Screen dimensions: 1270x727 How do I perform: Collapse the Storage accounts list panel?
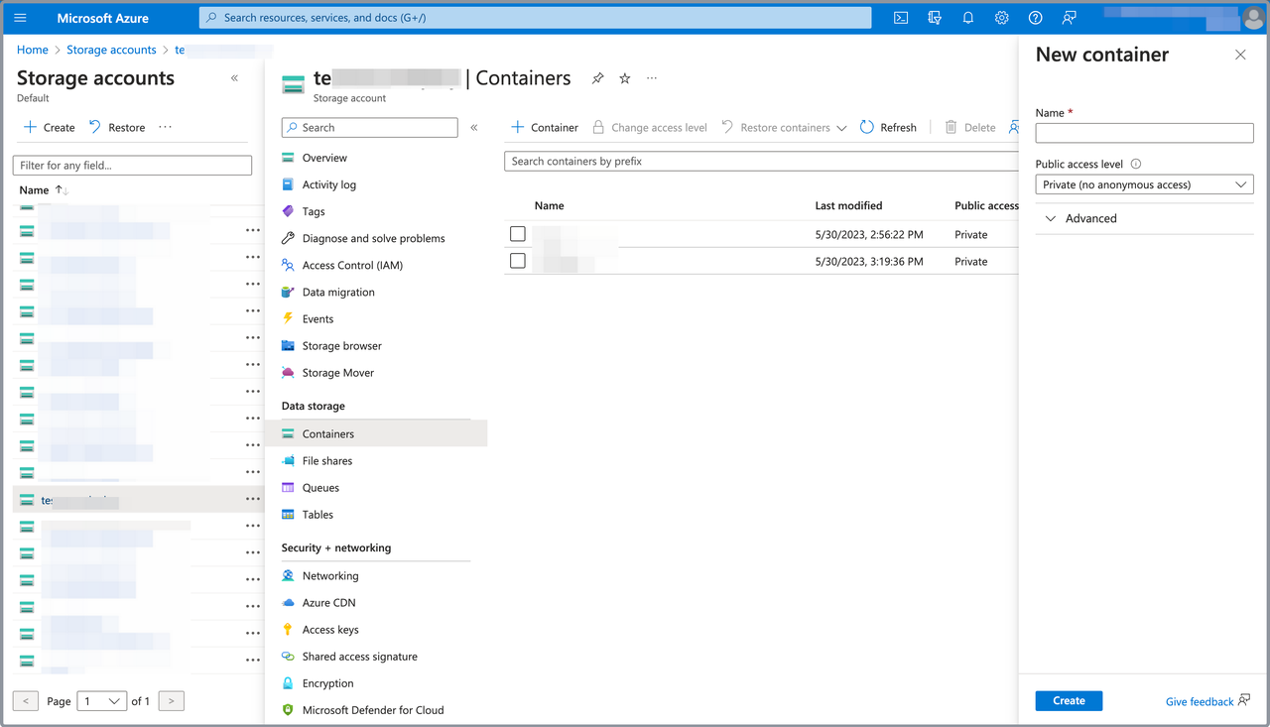point(234,78)
